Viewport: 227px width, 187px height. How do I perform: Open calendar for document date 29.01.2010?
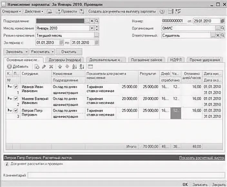pyautogui.click(x=222, y=21)
